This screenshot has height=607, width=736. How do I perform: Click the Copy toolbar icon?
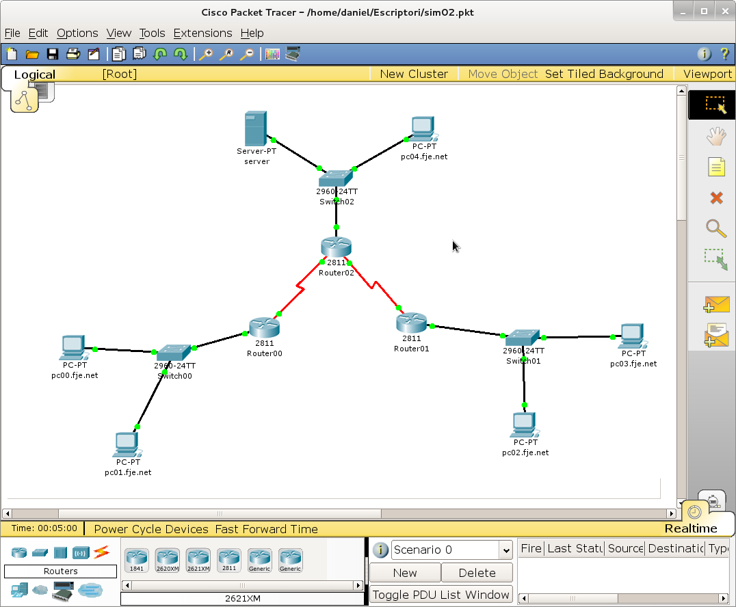[119, 55]
